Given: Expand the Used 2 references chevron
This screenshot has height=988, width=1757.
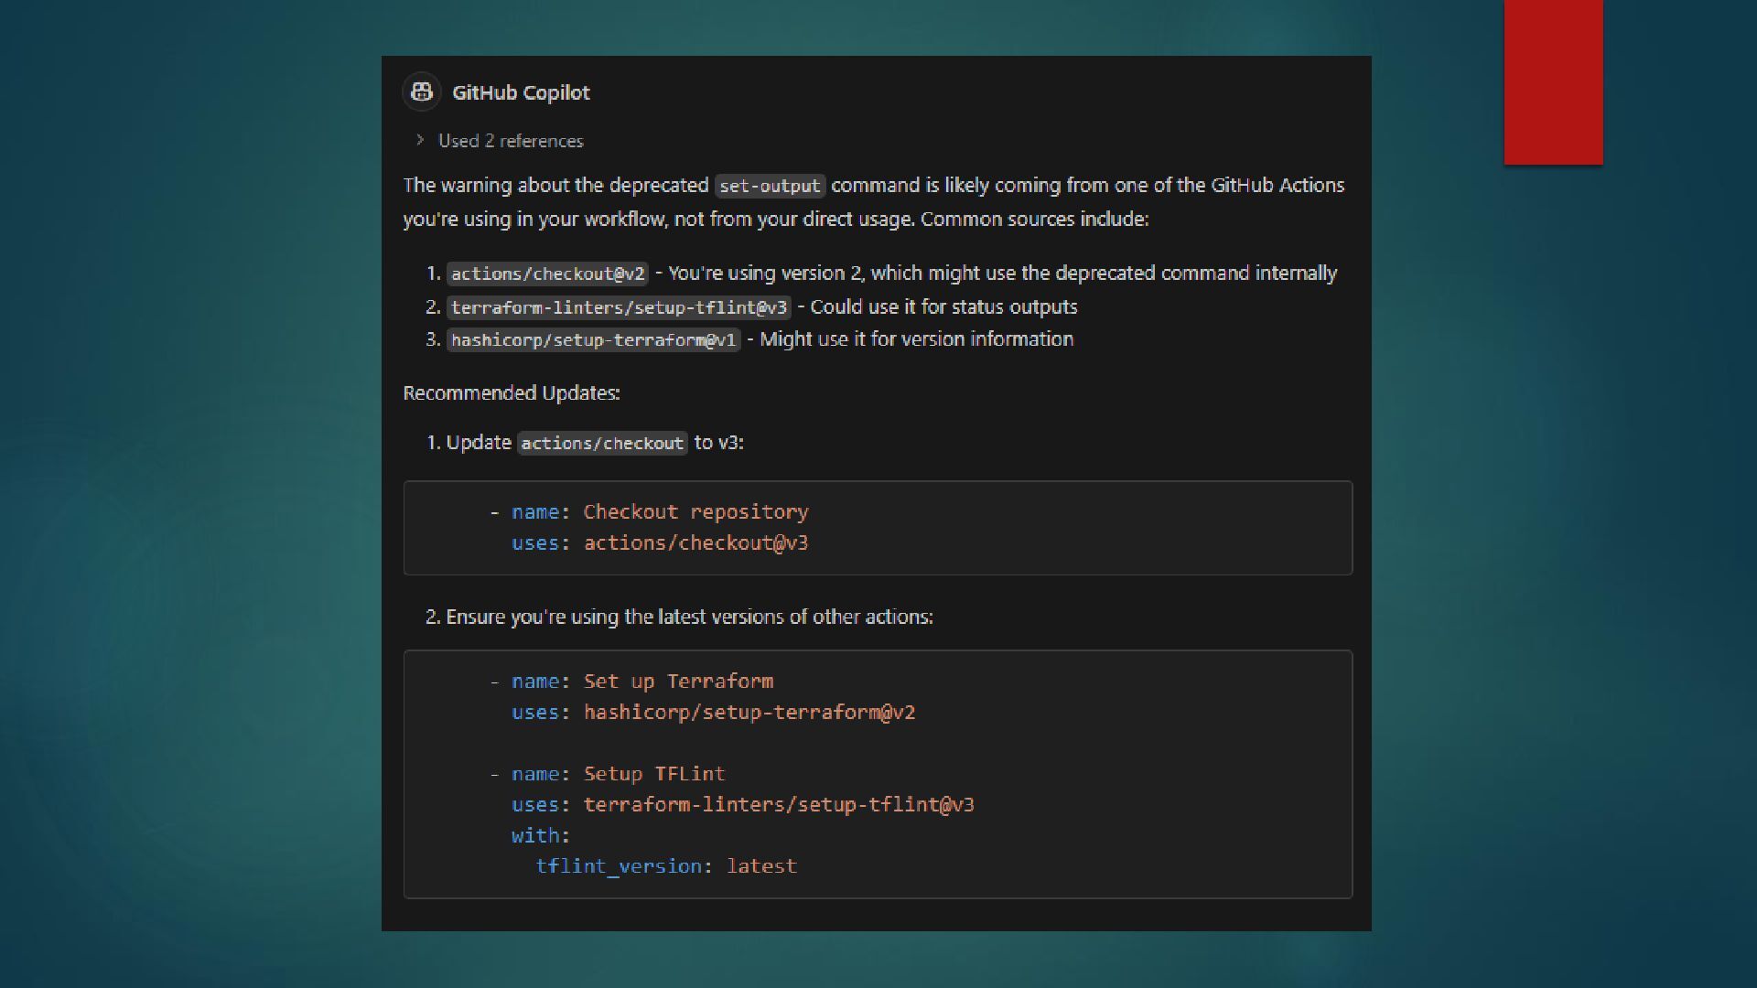Looking at the screenshot, I should click(420, 140).
